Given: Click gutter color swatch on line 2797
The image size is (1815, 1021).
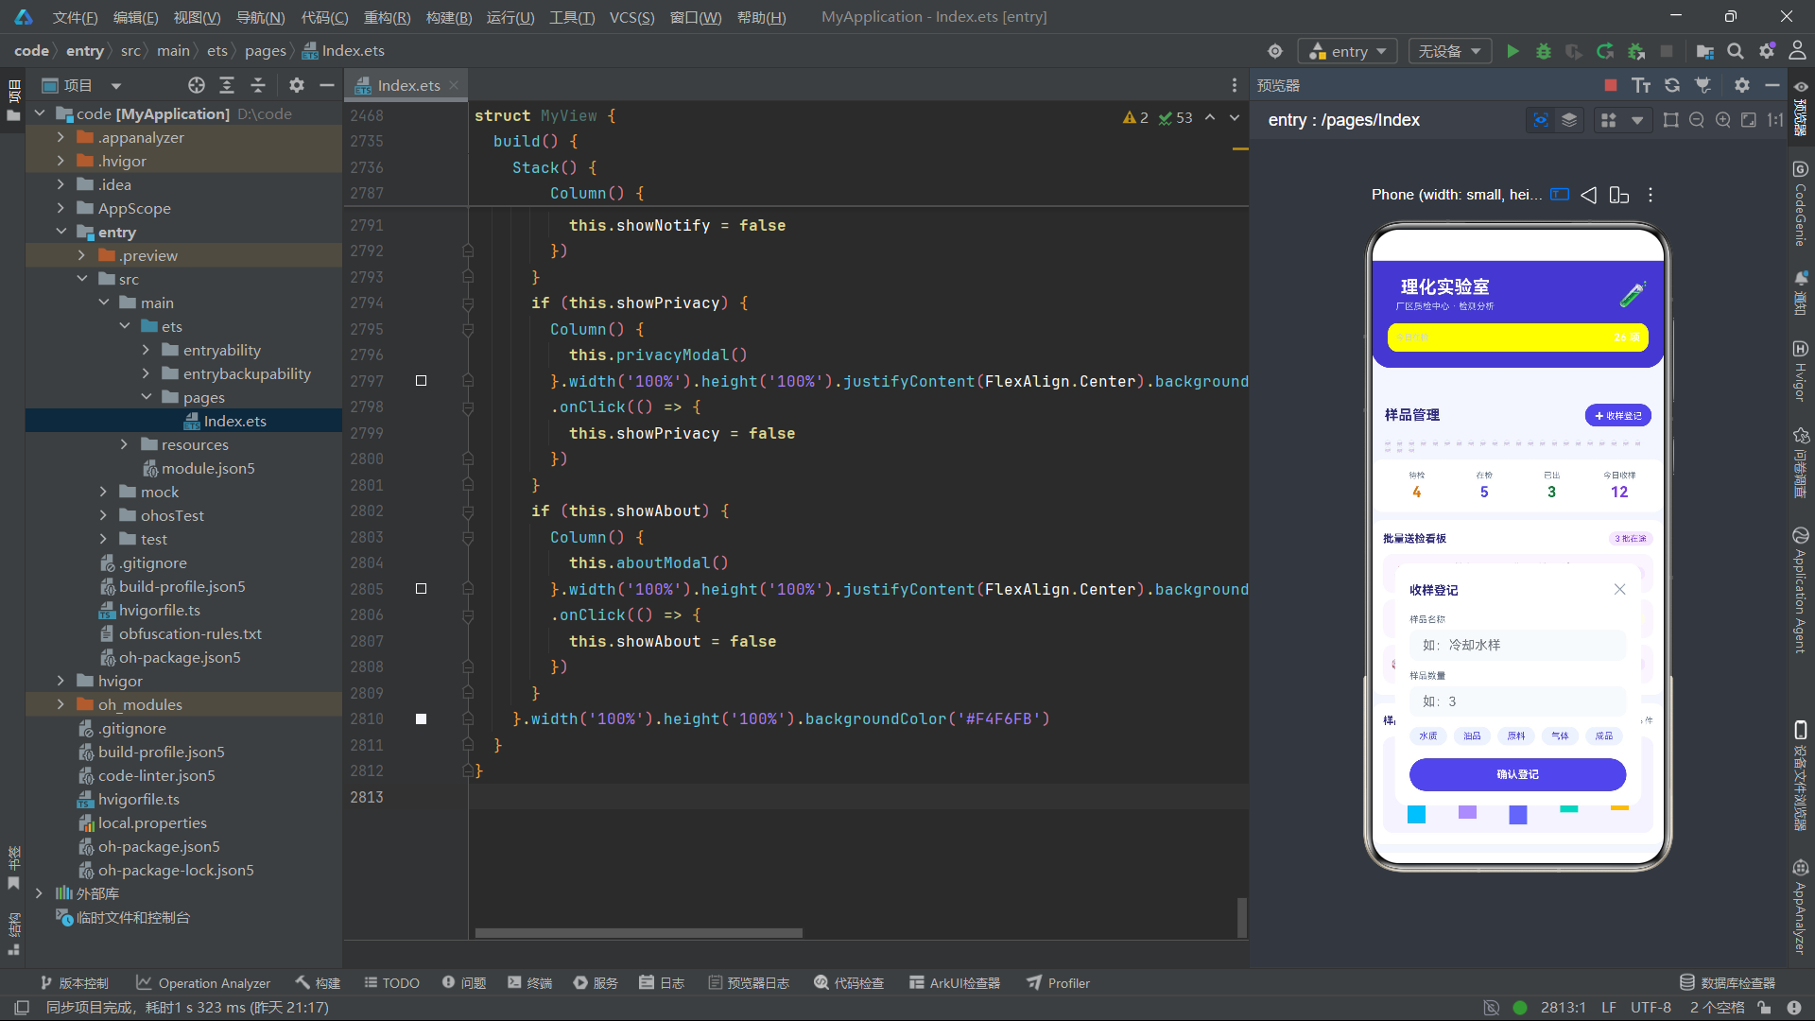Looking at the screenshot, I should (422, 381).
